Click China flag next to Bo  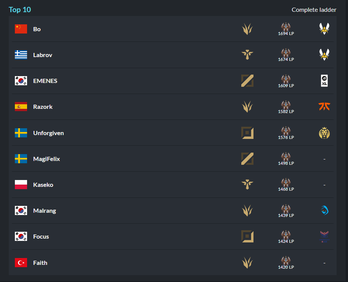click(21, 29)
